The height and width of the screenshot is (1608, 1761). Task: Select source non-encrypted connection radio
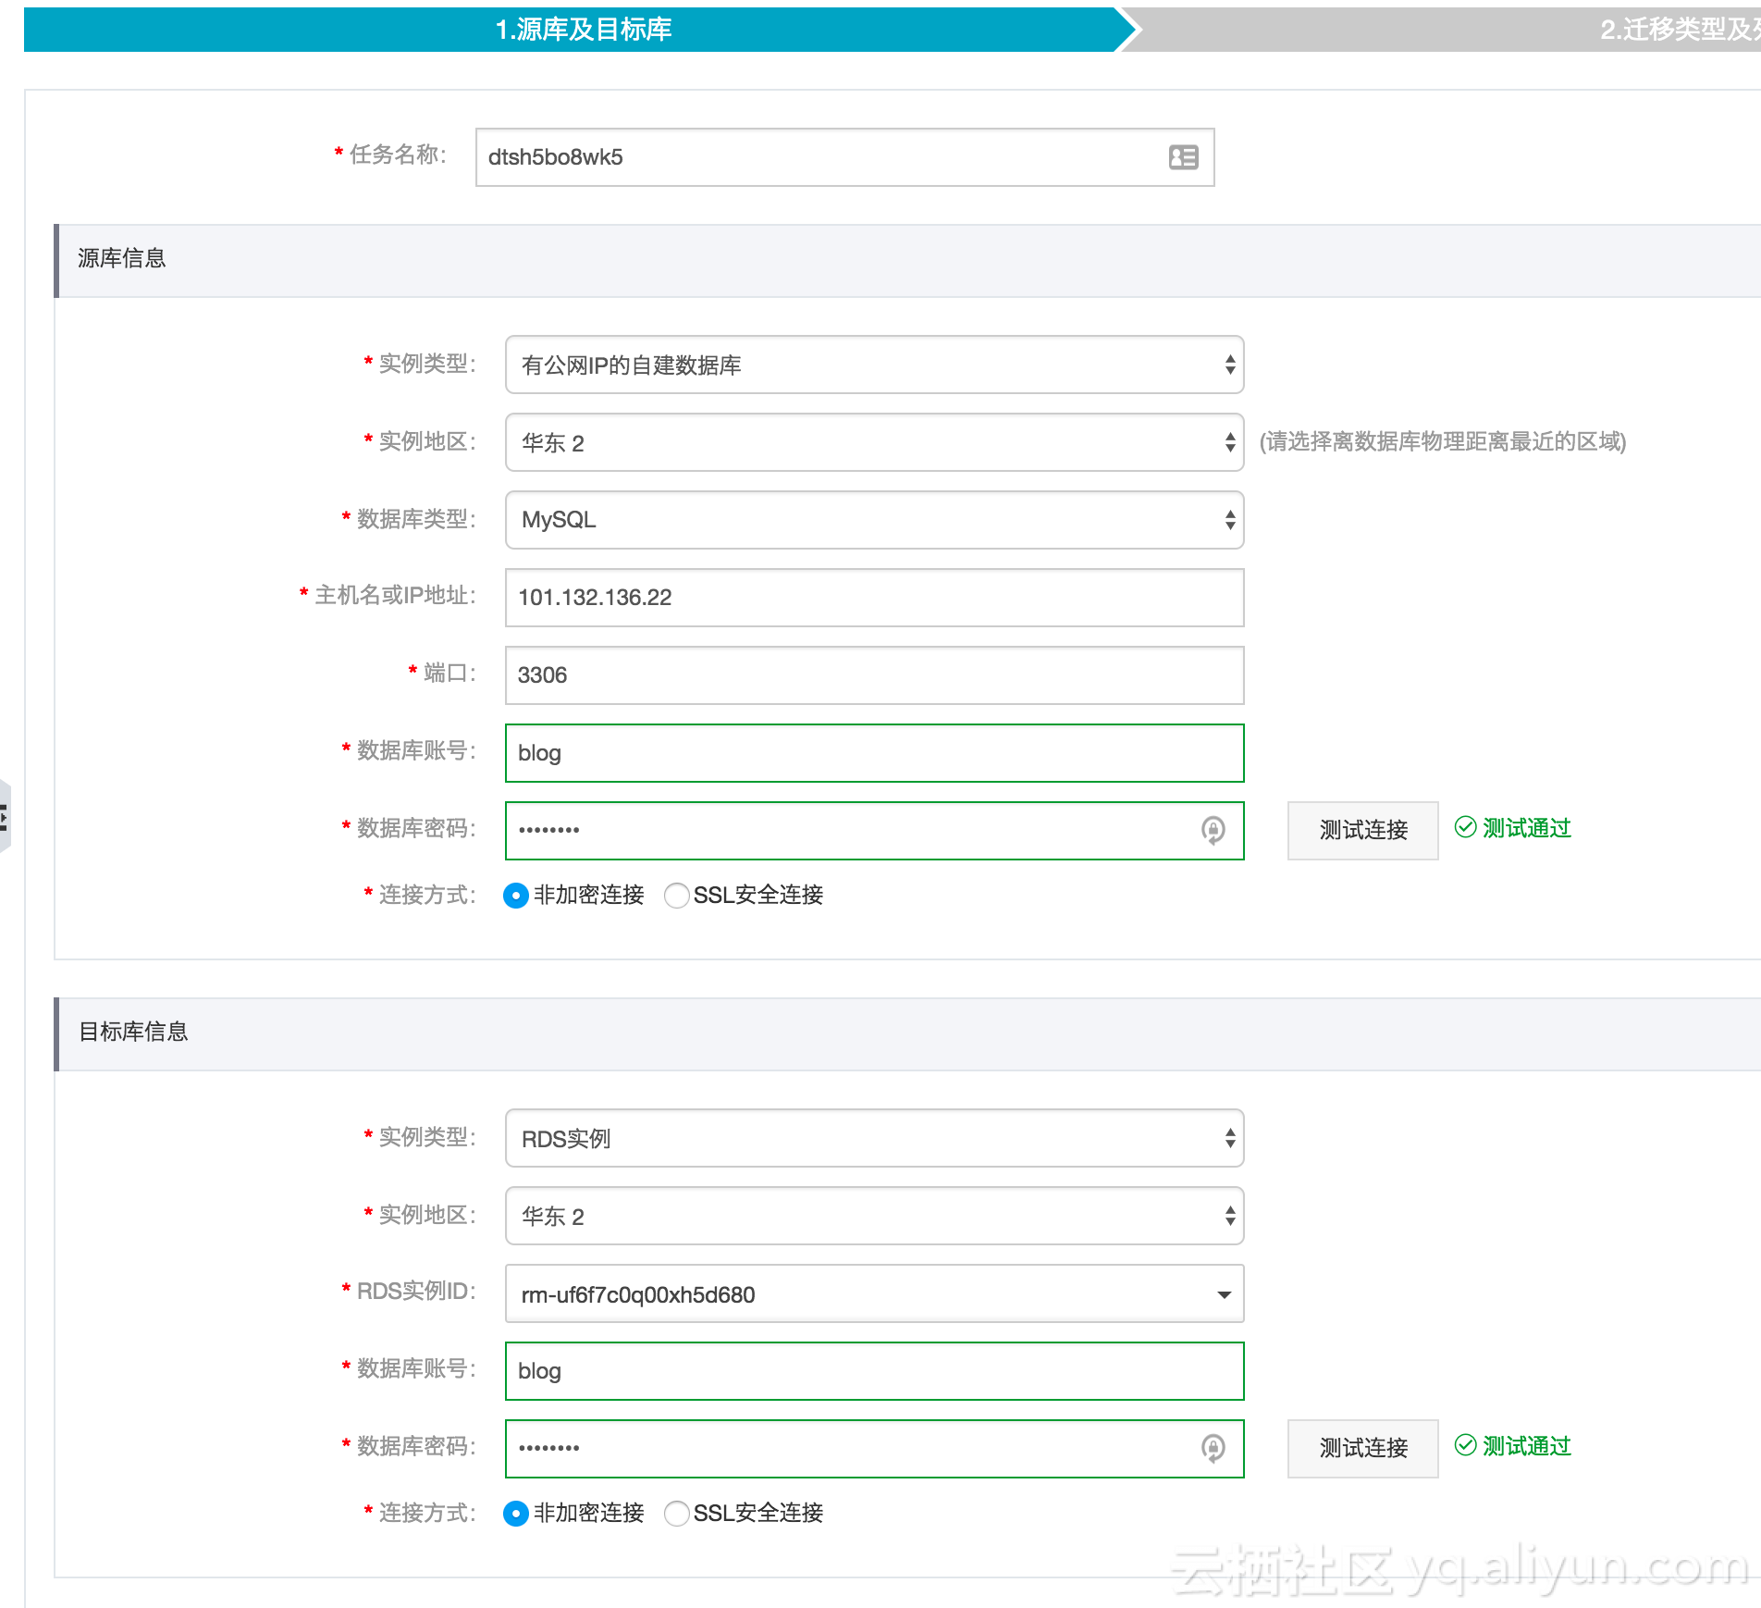pyautogui.click(x=515, y=896)
